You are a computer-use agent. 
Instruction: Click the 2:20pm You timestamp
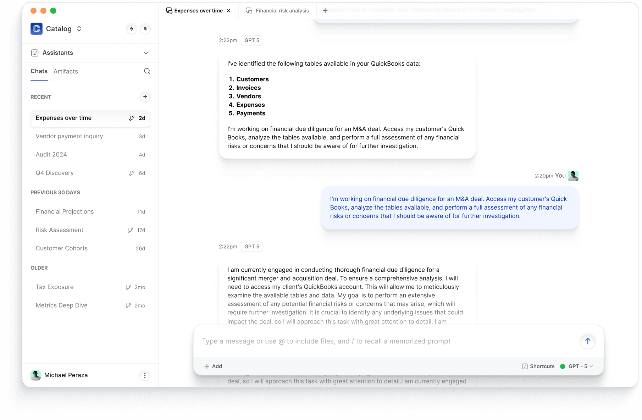[550, 176]
